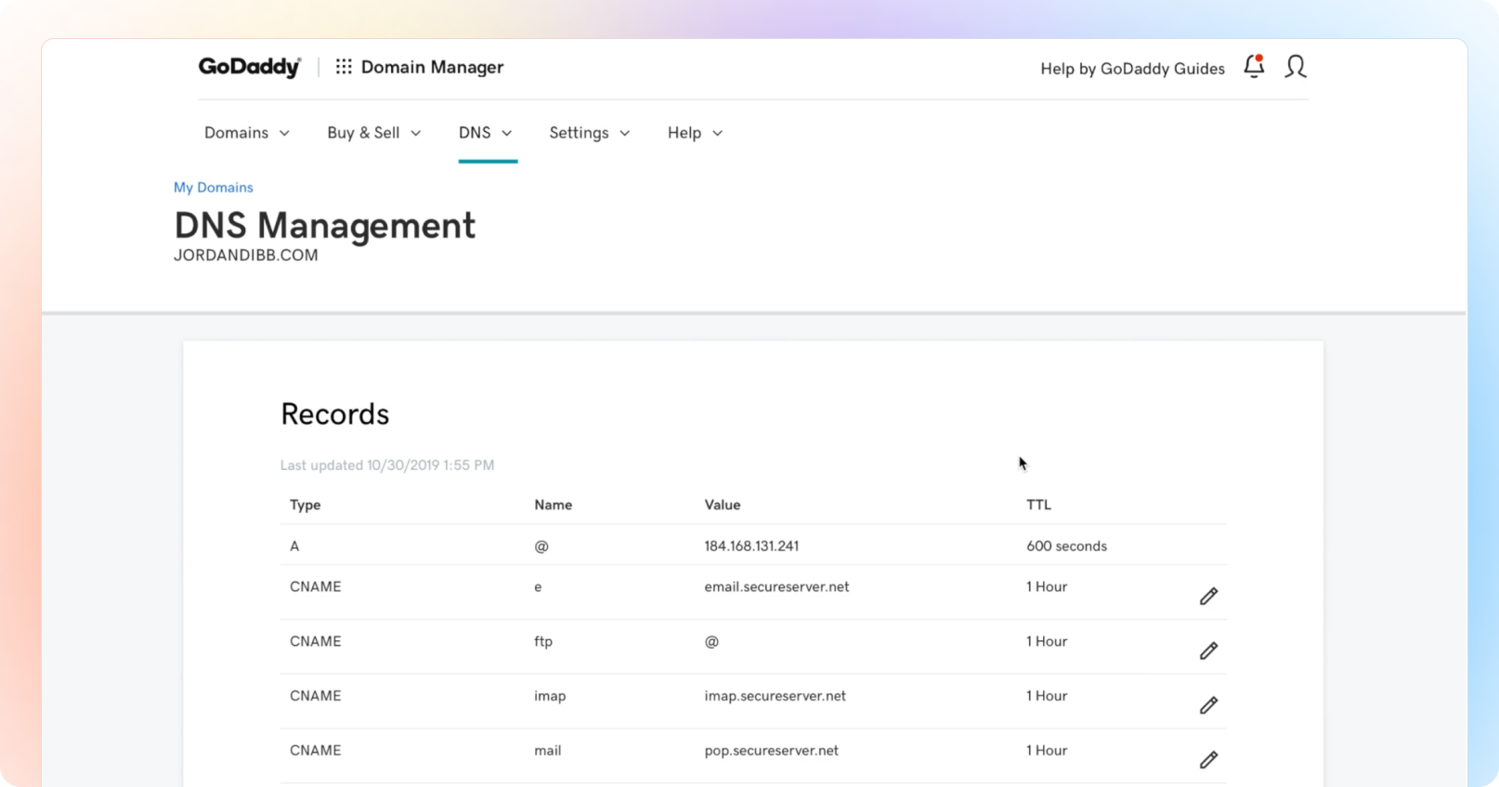Viewport: 1499px width, 787px height.
Task: Click pencil icon for ftp record
Action: [x=1208, y=650]
